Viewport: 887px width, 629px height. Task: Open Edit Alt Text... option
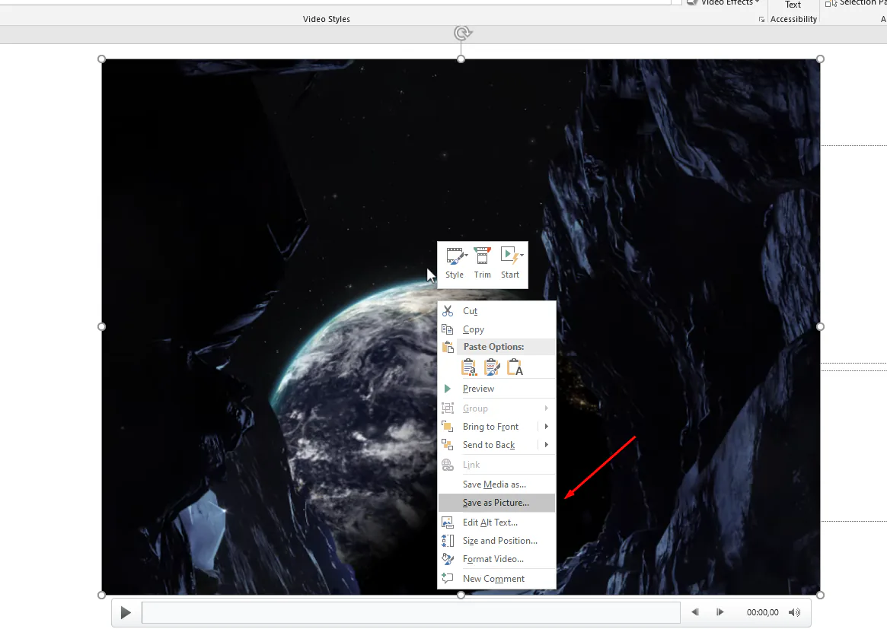[496, 523]
